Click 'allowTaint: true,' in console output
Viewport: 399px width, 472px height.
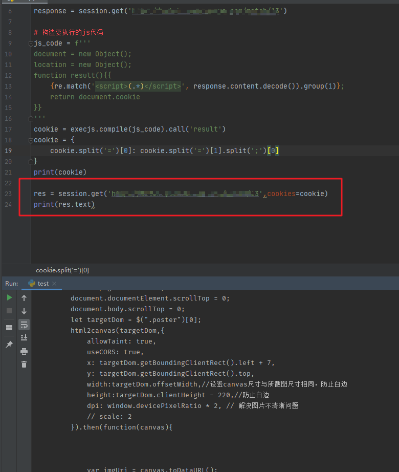click(x=121, y=341)
